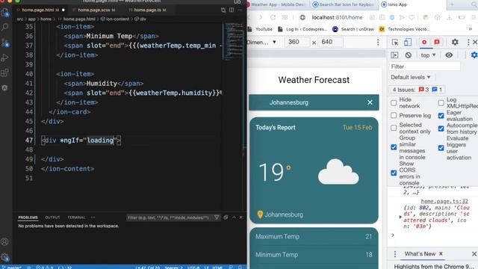The image size is (478, 269).
Task: Focus the console Filter field
Action: pyautogui.click(x=424, y=67)
